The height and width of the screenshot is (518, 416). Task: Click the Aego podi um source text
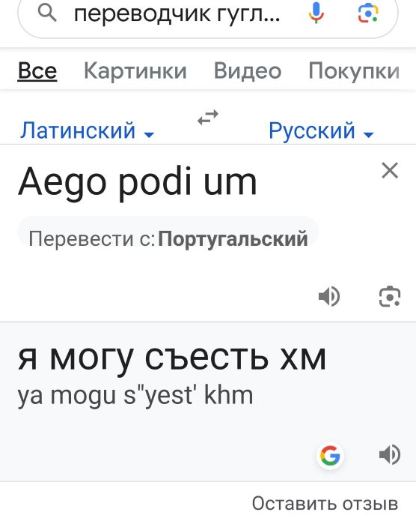[x=137, y=182]
